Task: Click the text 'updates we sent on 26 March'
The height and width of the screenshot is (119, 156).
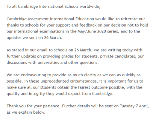Action: point(34,38)
